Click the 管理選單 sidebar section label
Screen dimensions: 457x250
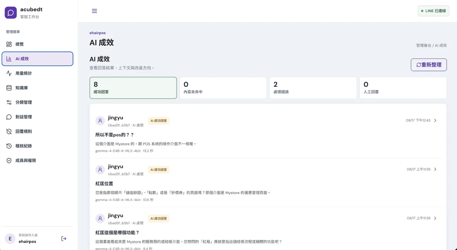click(13, 32)
